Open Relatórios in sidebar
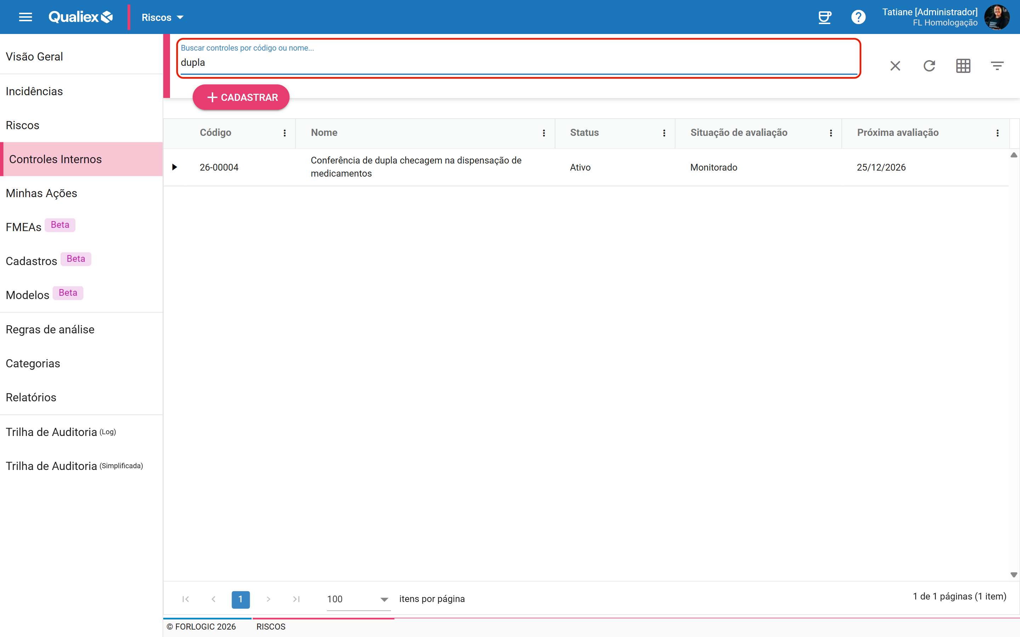The image size is (1020, 637). pyautogui.click(x=81, y=397)
